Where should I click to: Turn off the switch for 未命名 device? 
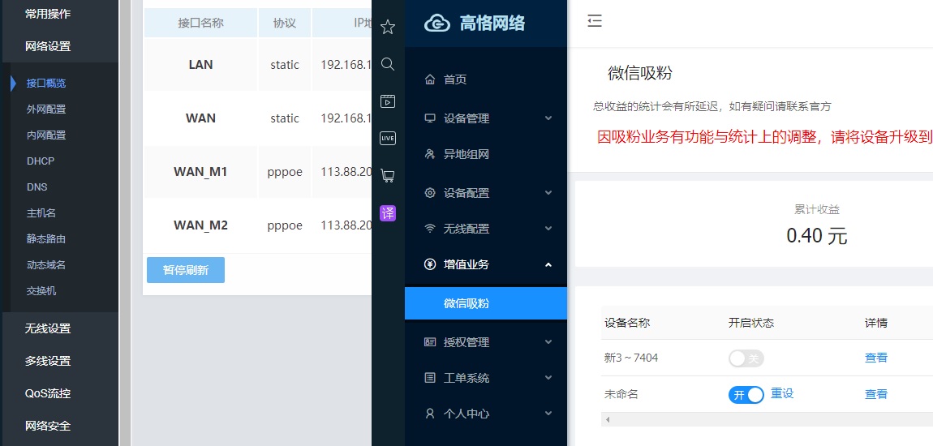(746, 395)
